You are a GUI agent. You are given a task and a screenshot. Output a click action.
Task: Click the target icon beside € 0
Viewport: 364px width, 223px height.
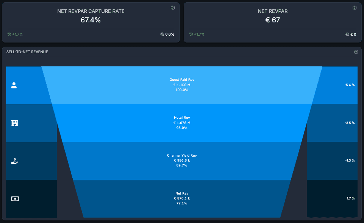pos(347,35)
